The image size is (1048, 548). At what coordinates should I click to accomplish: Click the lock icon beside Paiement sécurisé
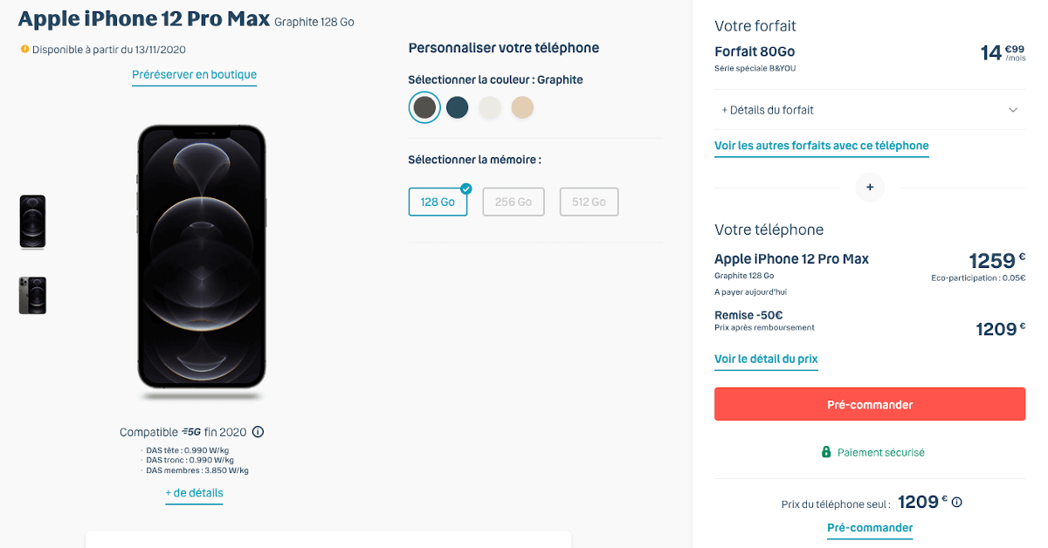[x=828, y=452]
